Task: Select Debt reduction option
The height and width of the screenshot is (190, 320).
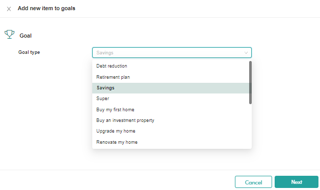Action: 171,66
